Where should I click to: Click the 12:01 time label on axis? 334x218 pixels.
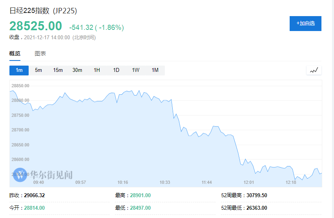(x=249, y=182)
